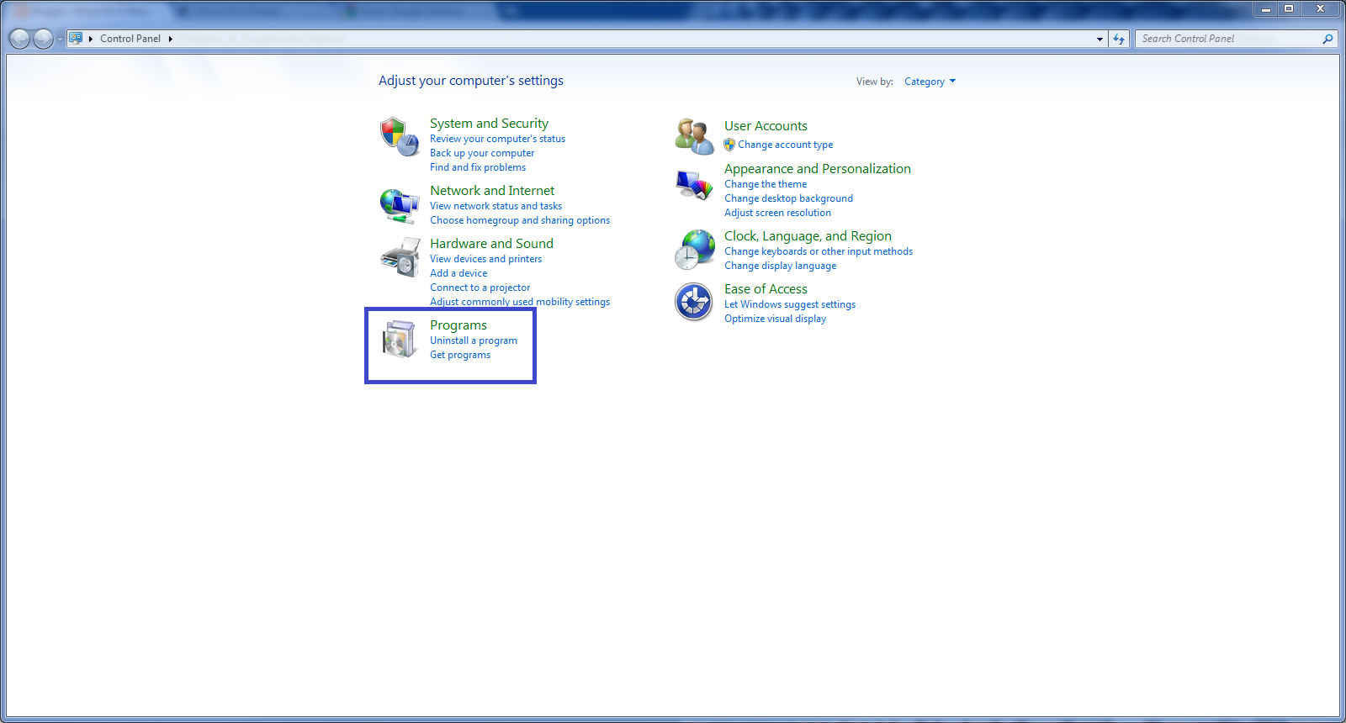Open Ease of Access heading
Image resolution: width=1346 pixels, height=723 pixels.
[766, 289]
